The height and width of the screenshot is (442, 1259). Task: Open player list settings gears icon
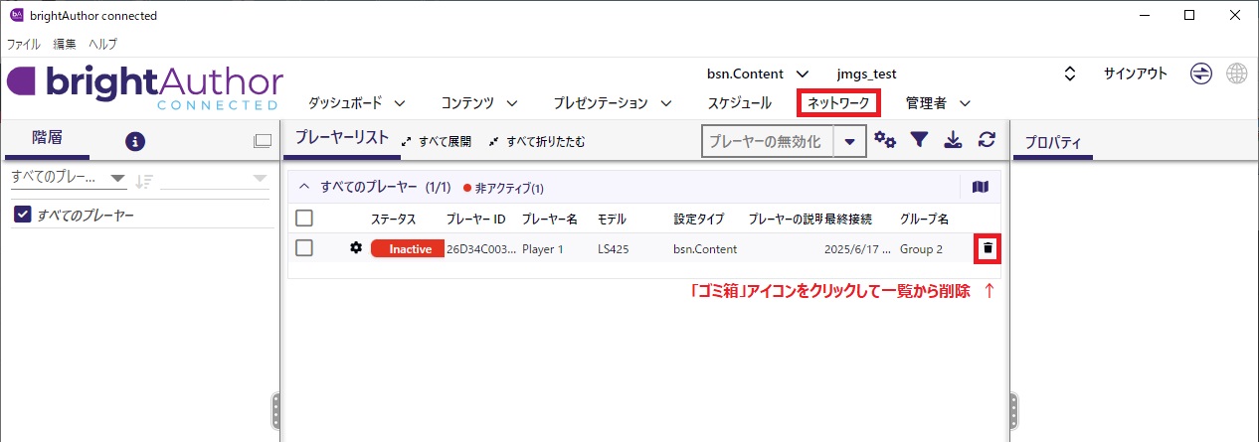click(885, 141)
